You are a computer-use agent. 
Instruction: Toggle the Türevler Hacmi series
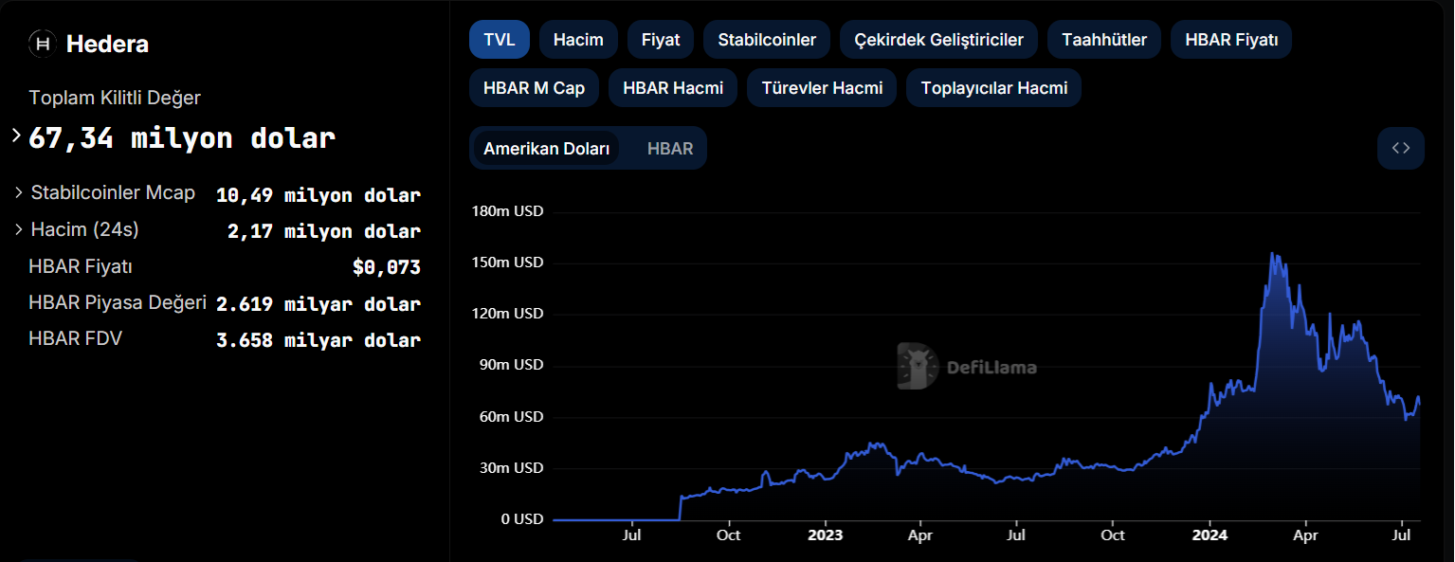(x=822, y=88)
